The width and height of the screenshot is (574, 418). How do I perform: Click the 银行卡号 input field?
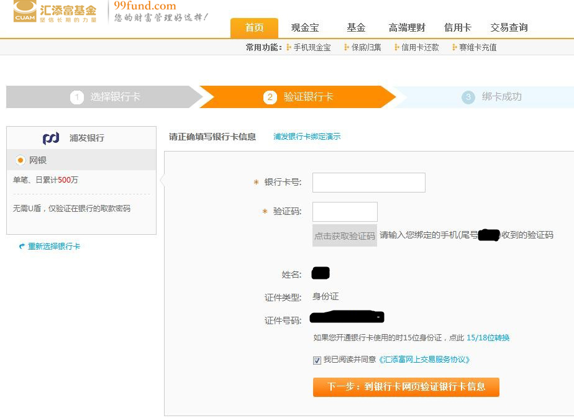point(368,183)
